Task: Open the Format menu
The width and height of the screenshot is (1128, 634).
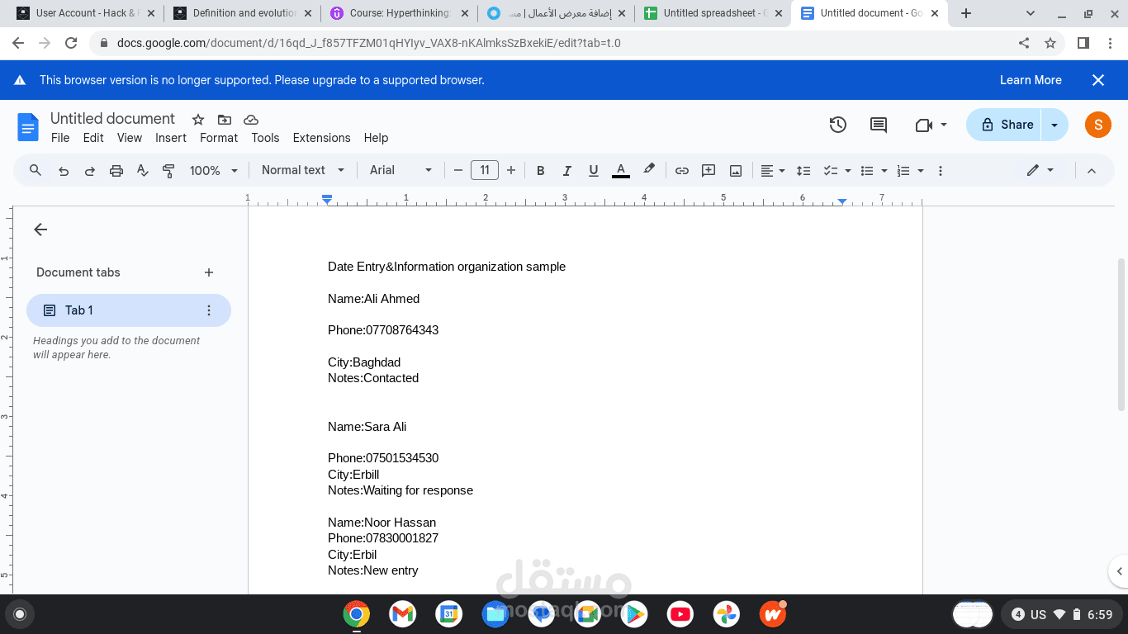Action: point(219,138)
